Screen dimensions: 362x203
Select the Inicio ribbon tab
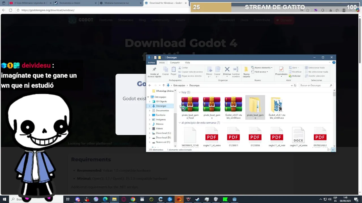click(x=162, y=63)
